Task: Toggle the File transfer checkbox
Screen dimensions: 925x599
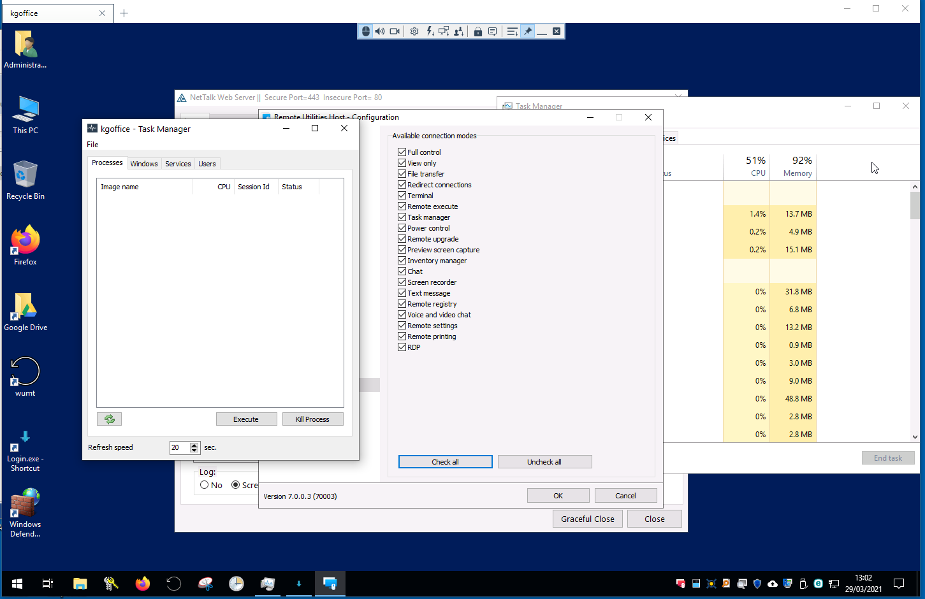Action: tap(402, 174)
